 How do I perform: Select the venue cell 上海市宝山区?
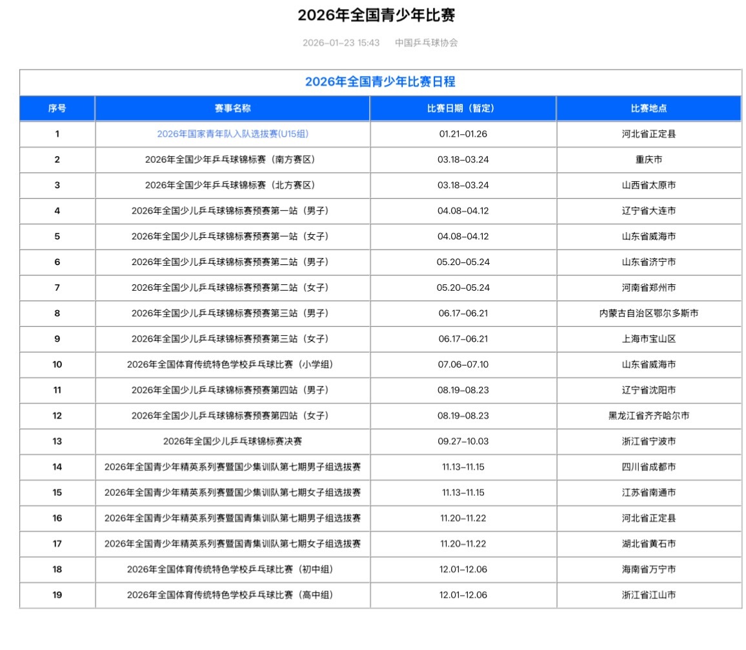(649, 339)
